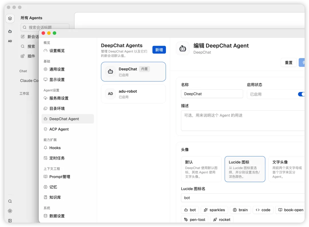The height and width of the screenshot is (227, 309).
Task: Click the sidebar collapse panel icon
Action: 10,221
